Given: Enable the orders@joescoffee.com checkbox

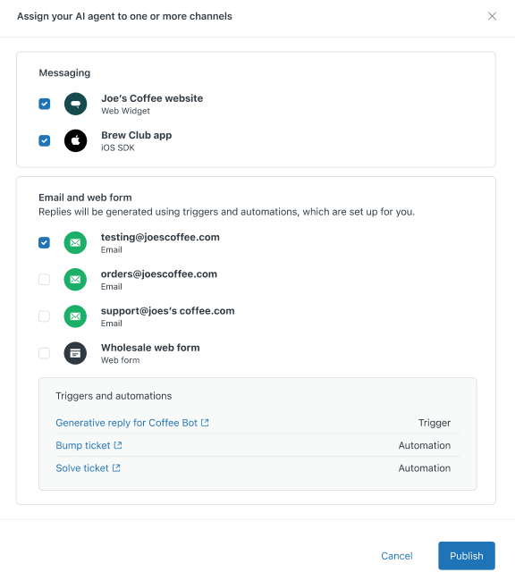Looking at the screenshot, I should pos(44,280).
